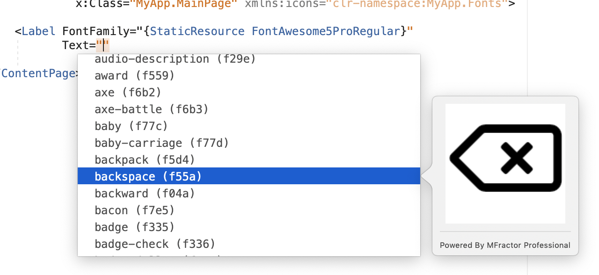Select the audio-description (f29e) completion item
Screen dimensions: 599x275
click(x=248, y=59)
